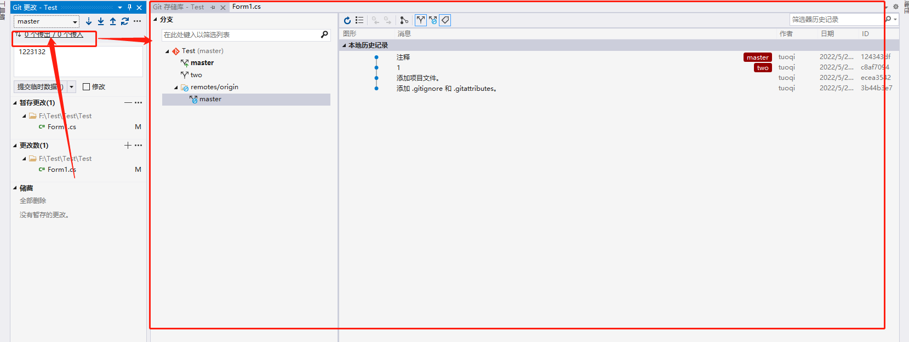Click the settings gear icon at top right

click(896, 7)
